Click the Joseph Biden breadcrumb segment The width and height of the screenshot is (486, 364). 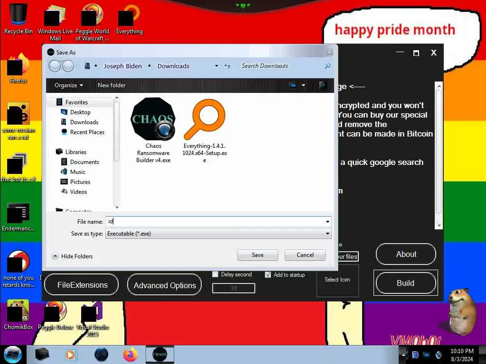pyautogui.click(x=122, y=66)
